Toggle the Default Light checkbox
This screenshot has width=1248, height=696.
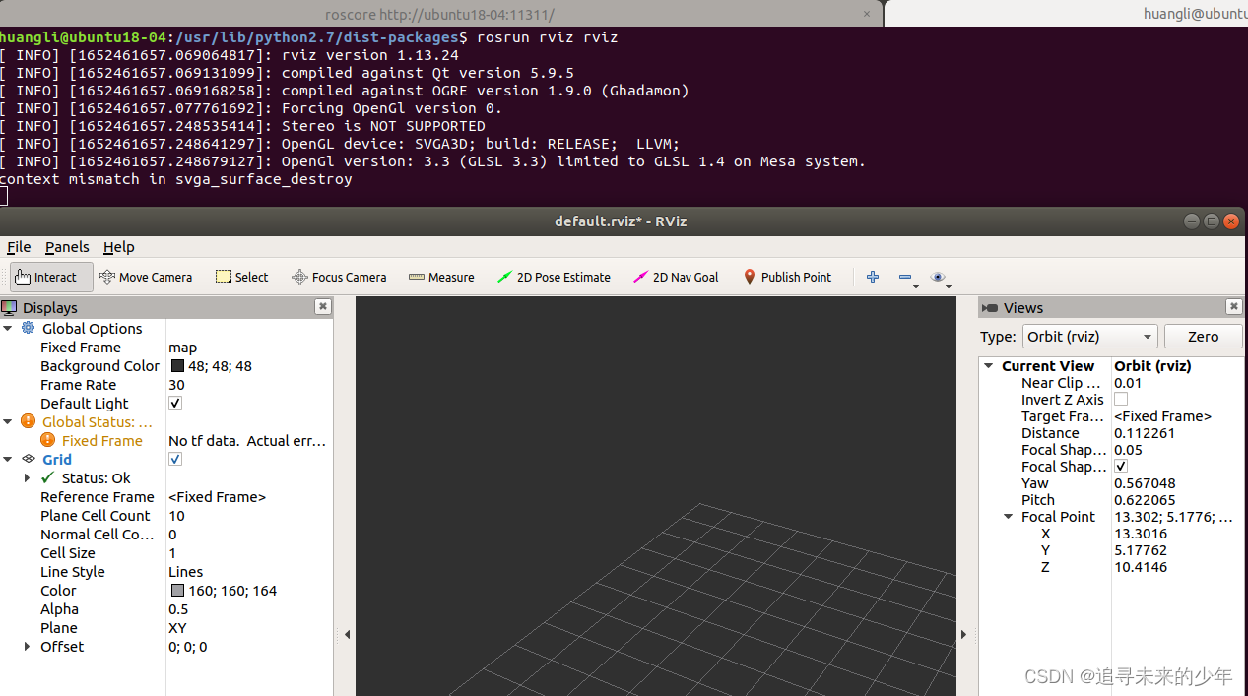pos(175,403)
